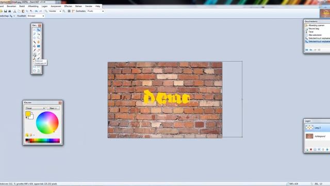Image resolution: width=330 pixels, height=186 pixels.
Task: Click the history rewind button
Action: pos(307,50)
